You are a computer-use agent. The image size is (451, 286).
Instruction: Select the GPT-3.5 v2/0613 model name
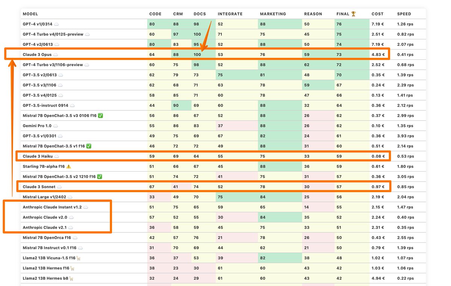coord(39,75)
